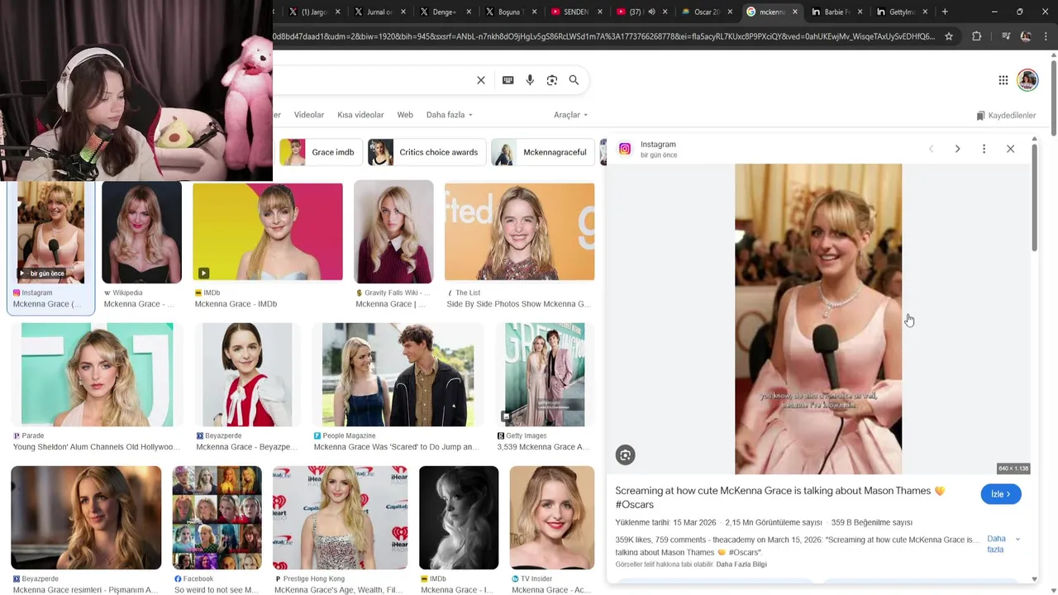Click the Lens search icon on preview image

(625, 455)
